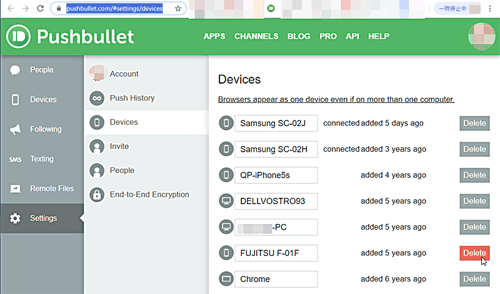
Task: Click the browser forward arrow
Action: [26, 8]
